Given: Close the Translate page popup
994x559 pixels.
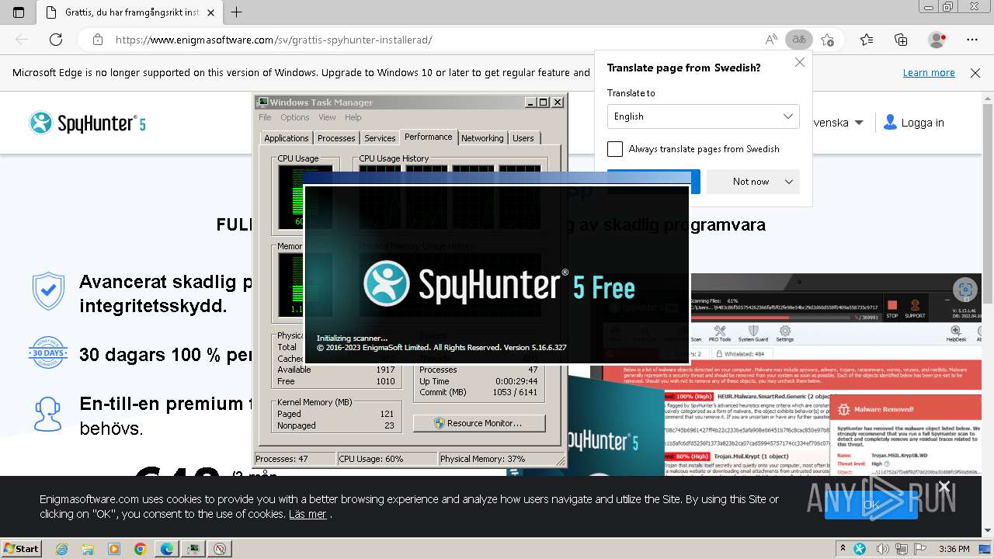Looking at the screenshot, I should click(800, 62).
